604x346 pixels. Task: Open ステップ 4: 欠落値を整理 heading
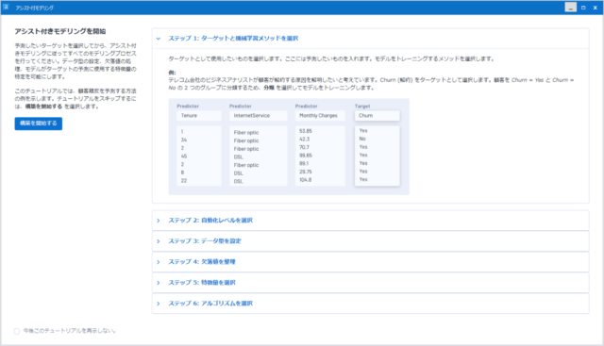(x=202, y=262)
